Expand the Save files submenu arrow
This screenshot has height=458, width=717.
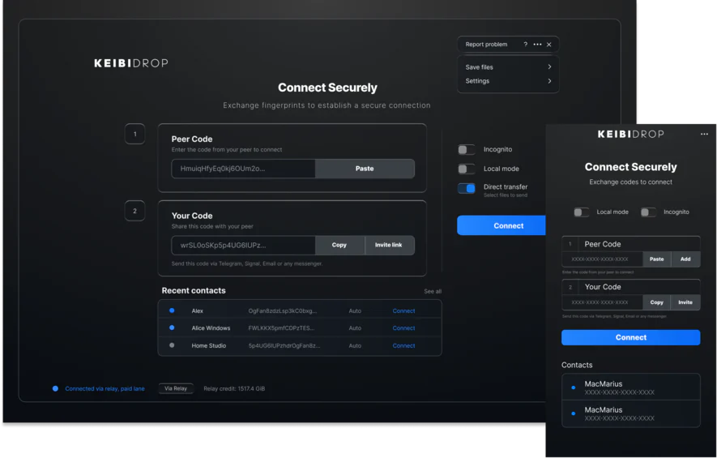pos(549,66)
